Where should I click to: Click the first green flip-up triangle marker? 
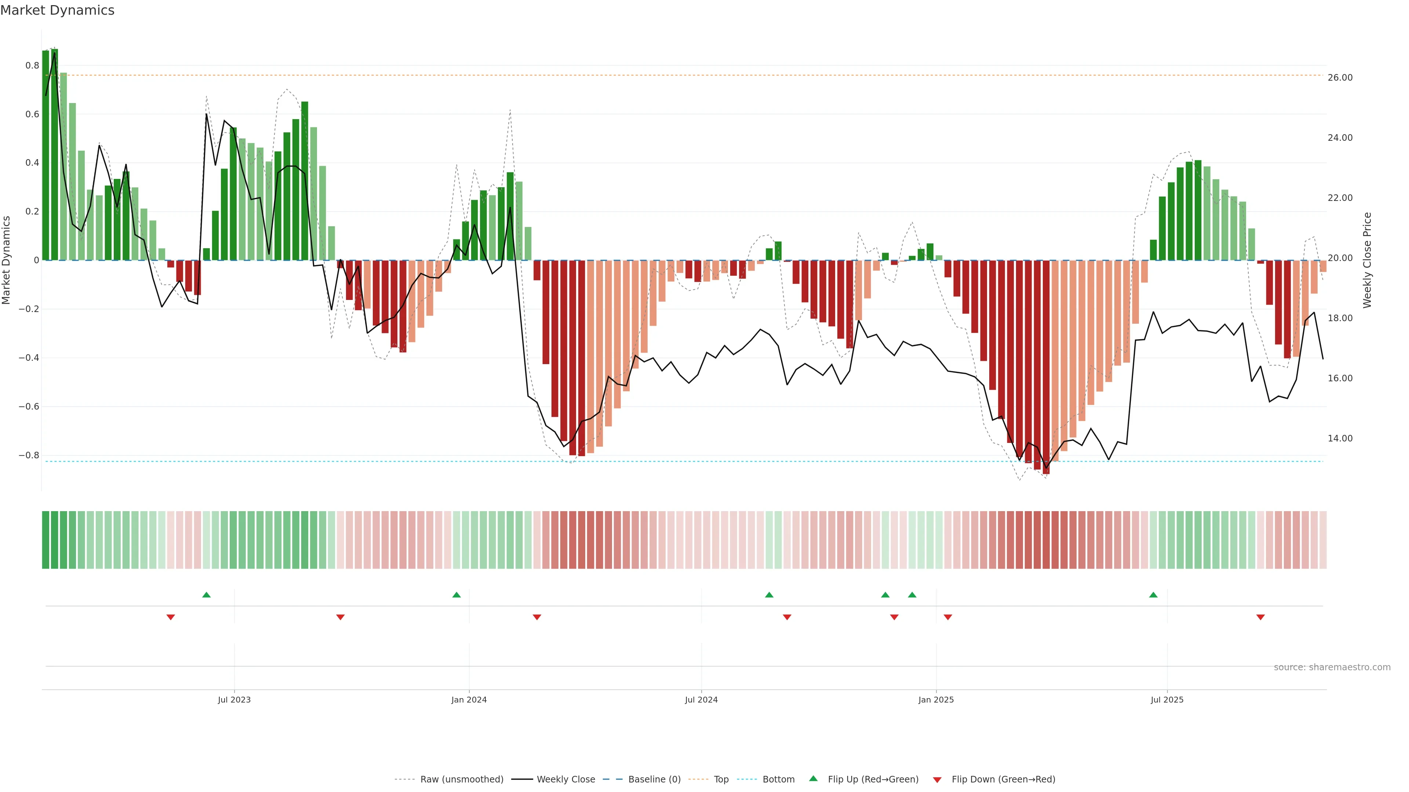click(x=206, y=595)
